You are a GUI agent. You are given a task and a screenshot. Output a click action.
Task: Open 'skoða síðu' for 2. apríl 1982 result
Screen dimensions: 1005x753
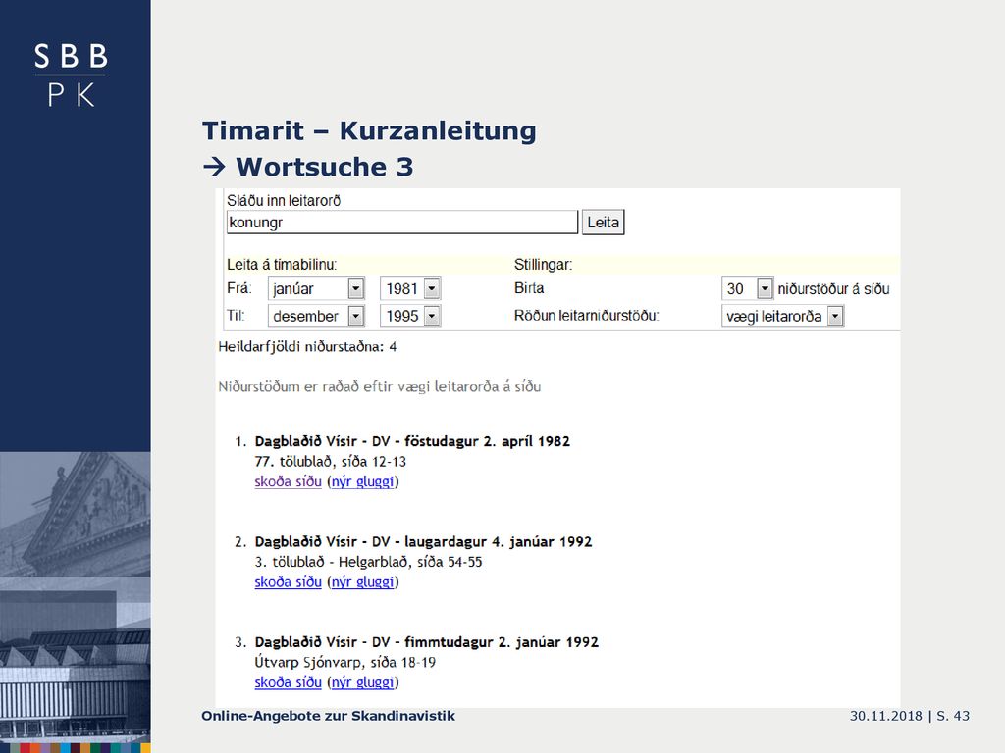coord(288,481)
